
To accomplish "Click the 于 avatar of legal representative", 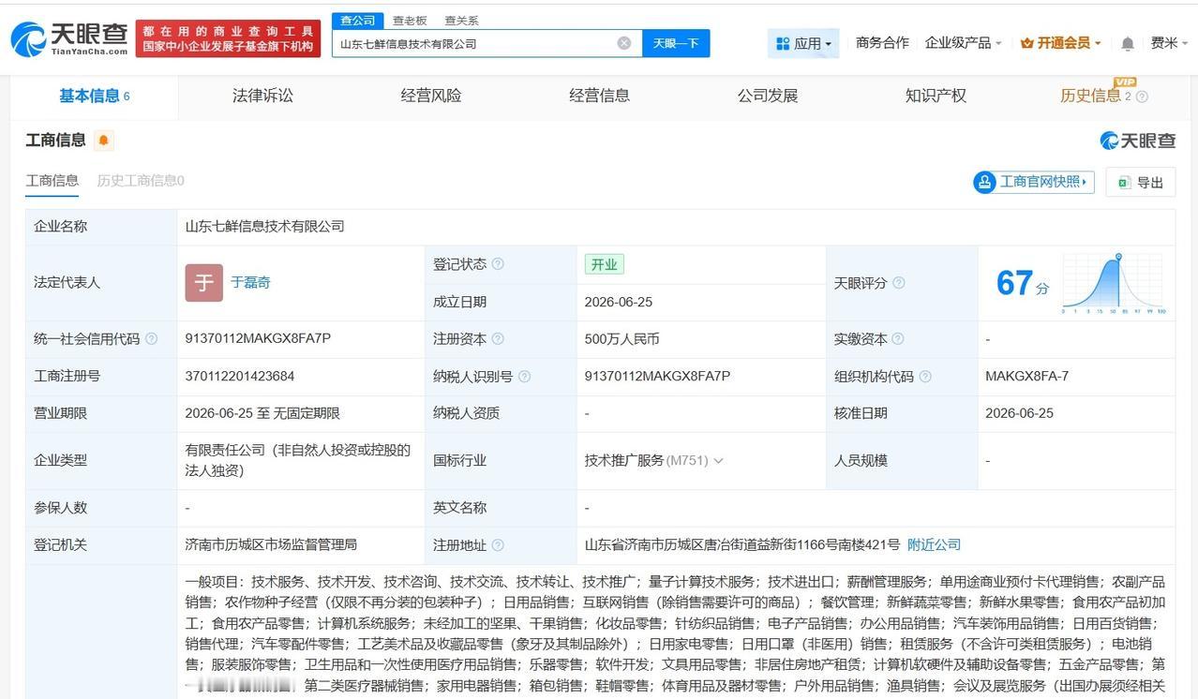I will [203, 283].
